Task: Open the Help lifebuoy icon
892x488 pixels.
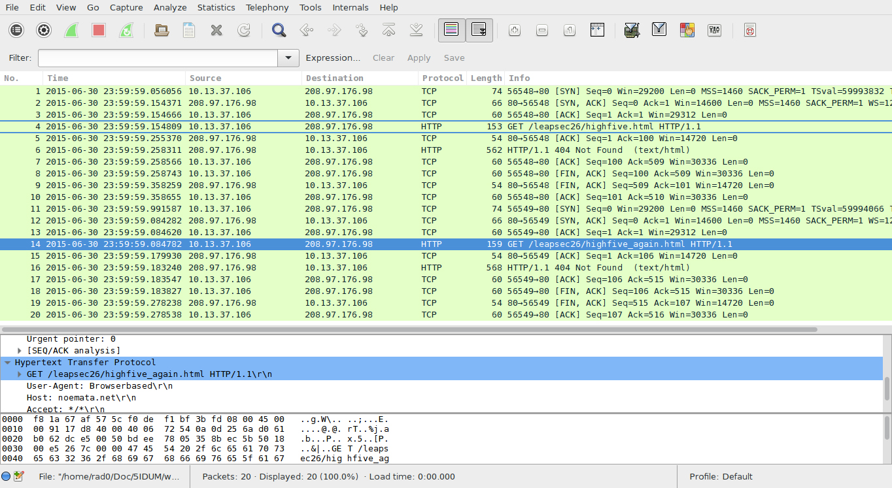Action: click(x=750, y=30)
